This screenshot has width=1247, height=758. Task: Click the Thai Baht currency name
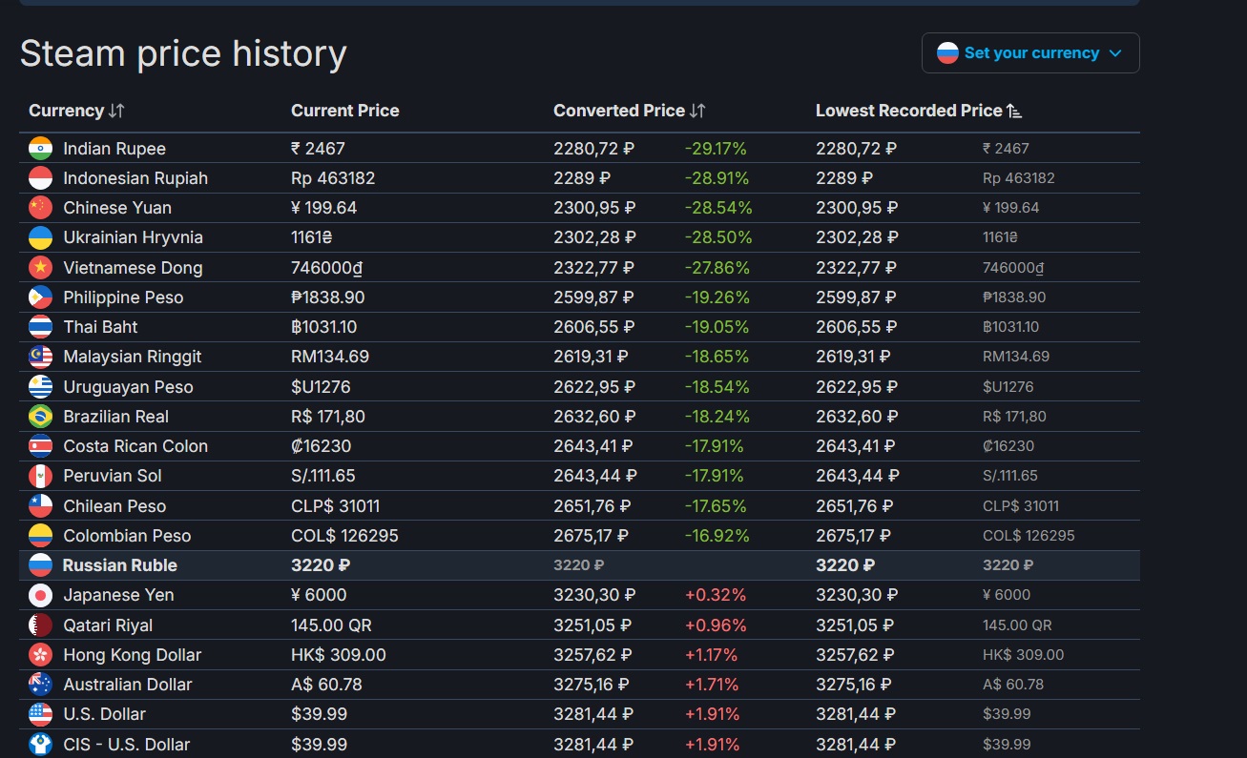[100, 327]
